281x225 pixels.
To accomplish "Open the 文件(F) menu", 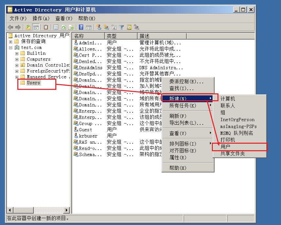I will click(x=18, y=18).
